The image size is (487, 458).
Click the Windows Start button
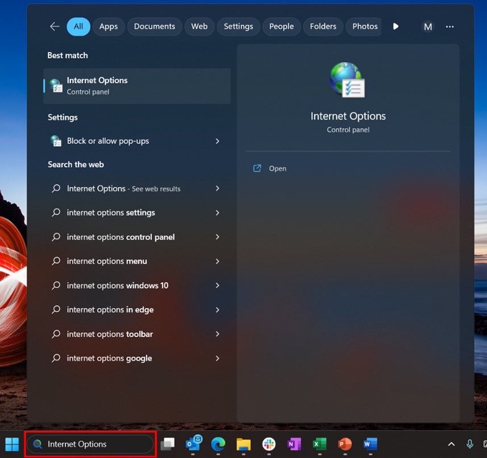click(x=12, y=444)
